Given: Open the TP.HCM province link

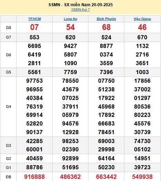Looking at the screenshot, I should pyautogui.click(x=35, y=19).
